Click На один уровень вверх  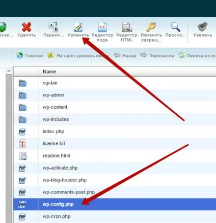[78, 55]
